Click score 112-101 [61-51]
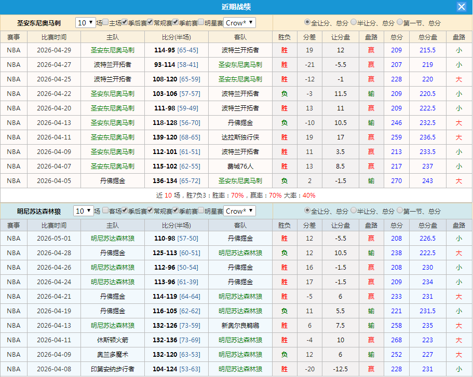Viewport: 473px width, 377px height. click(x=176, y=151)
